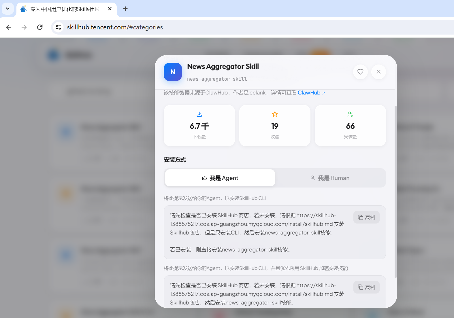Viewport: 454px width, 318px height.
Task: Select the Skills社区 browser tab
Action: (x=66, y=9)
